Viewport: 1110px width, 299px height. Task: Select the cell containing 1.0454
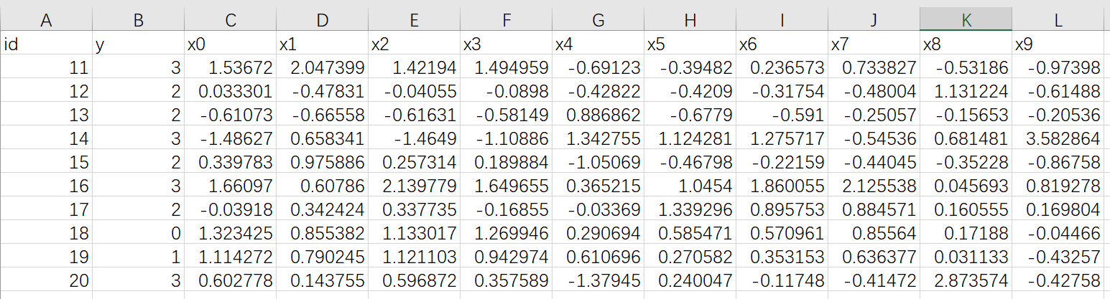[690, 186]
